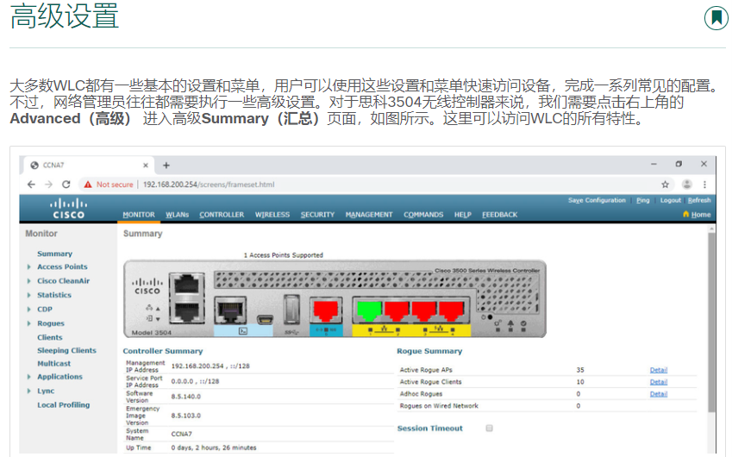732x457 pixels.
Task: Bookmark the page with the star icon
Action: point(665,185)
